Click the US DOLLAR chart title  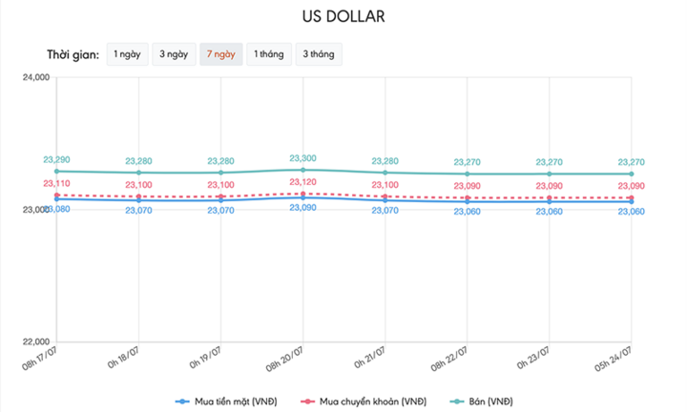click(x=343, y=17)
